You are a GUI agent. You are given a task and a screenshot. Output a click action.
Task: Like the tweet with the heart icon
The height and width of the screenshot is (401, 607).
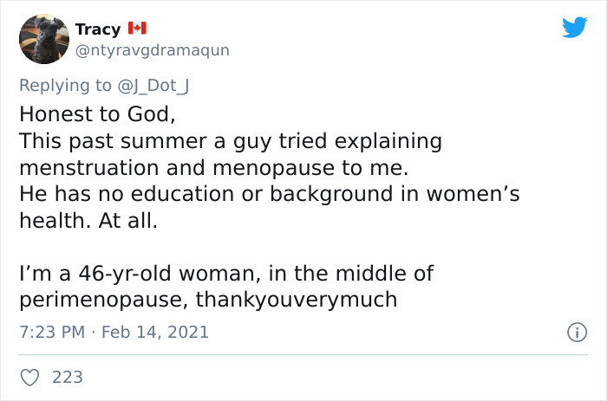pyautogui.click(x=30, y=377)
